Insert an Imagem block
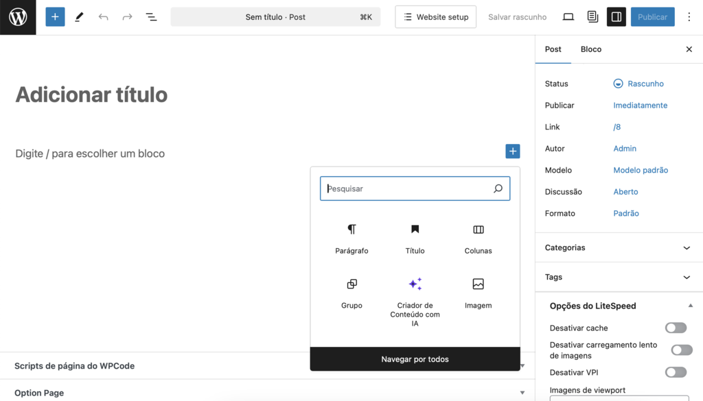 pos(478,291)
